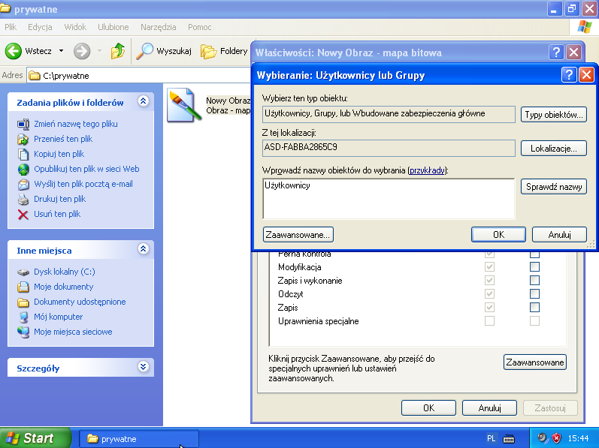
Task: Click the Usuń ten plik delete icon
Action: 23,215
